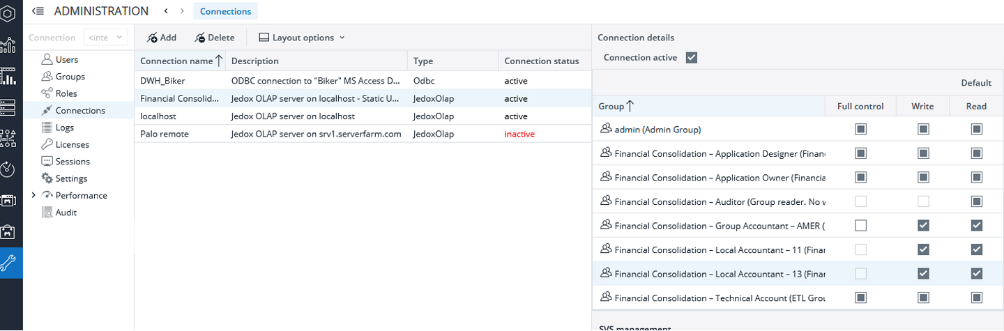Screen dimensions: 1004x331
Task: Enable Full control for Group Accountant – AMER
Action: [860, 226]
